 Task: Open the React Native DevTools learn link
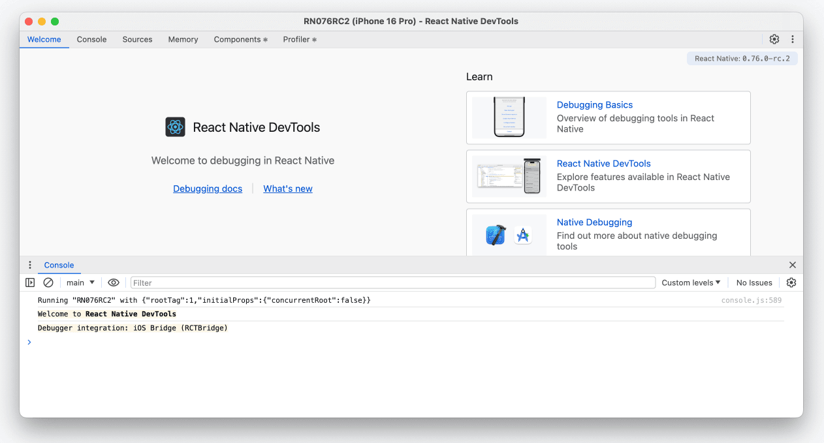click(x=604, y=163)
